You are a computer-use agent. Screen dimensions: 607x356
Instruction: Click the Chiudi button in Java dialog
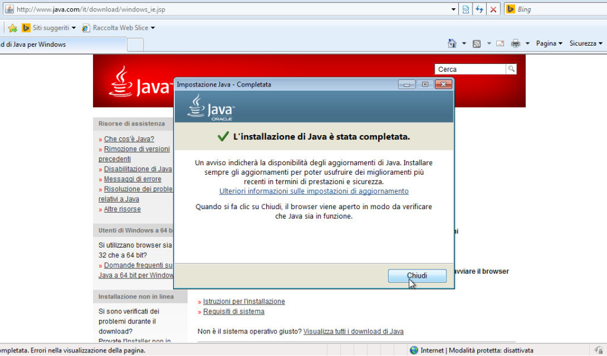(417, 275)
